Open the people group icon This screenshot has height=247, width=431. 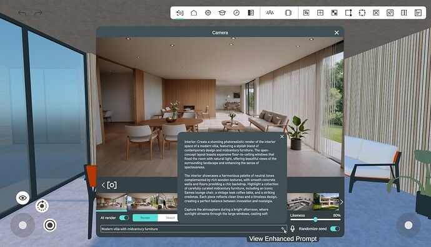point(270,13)
